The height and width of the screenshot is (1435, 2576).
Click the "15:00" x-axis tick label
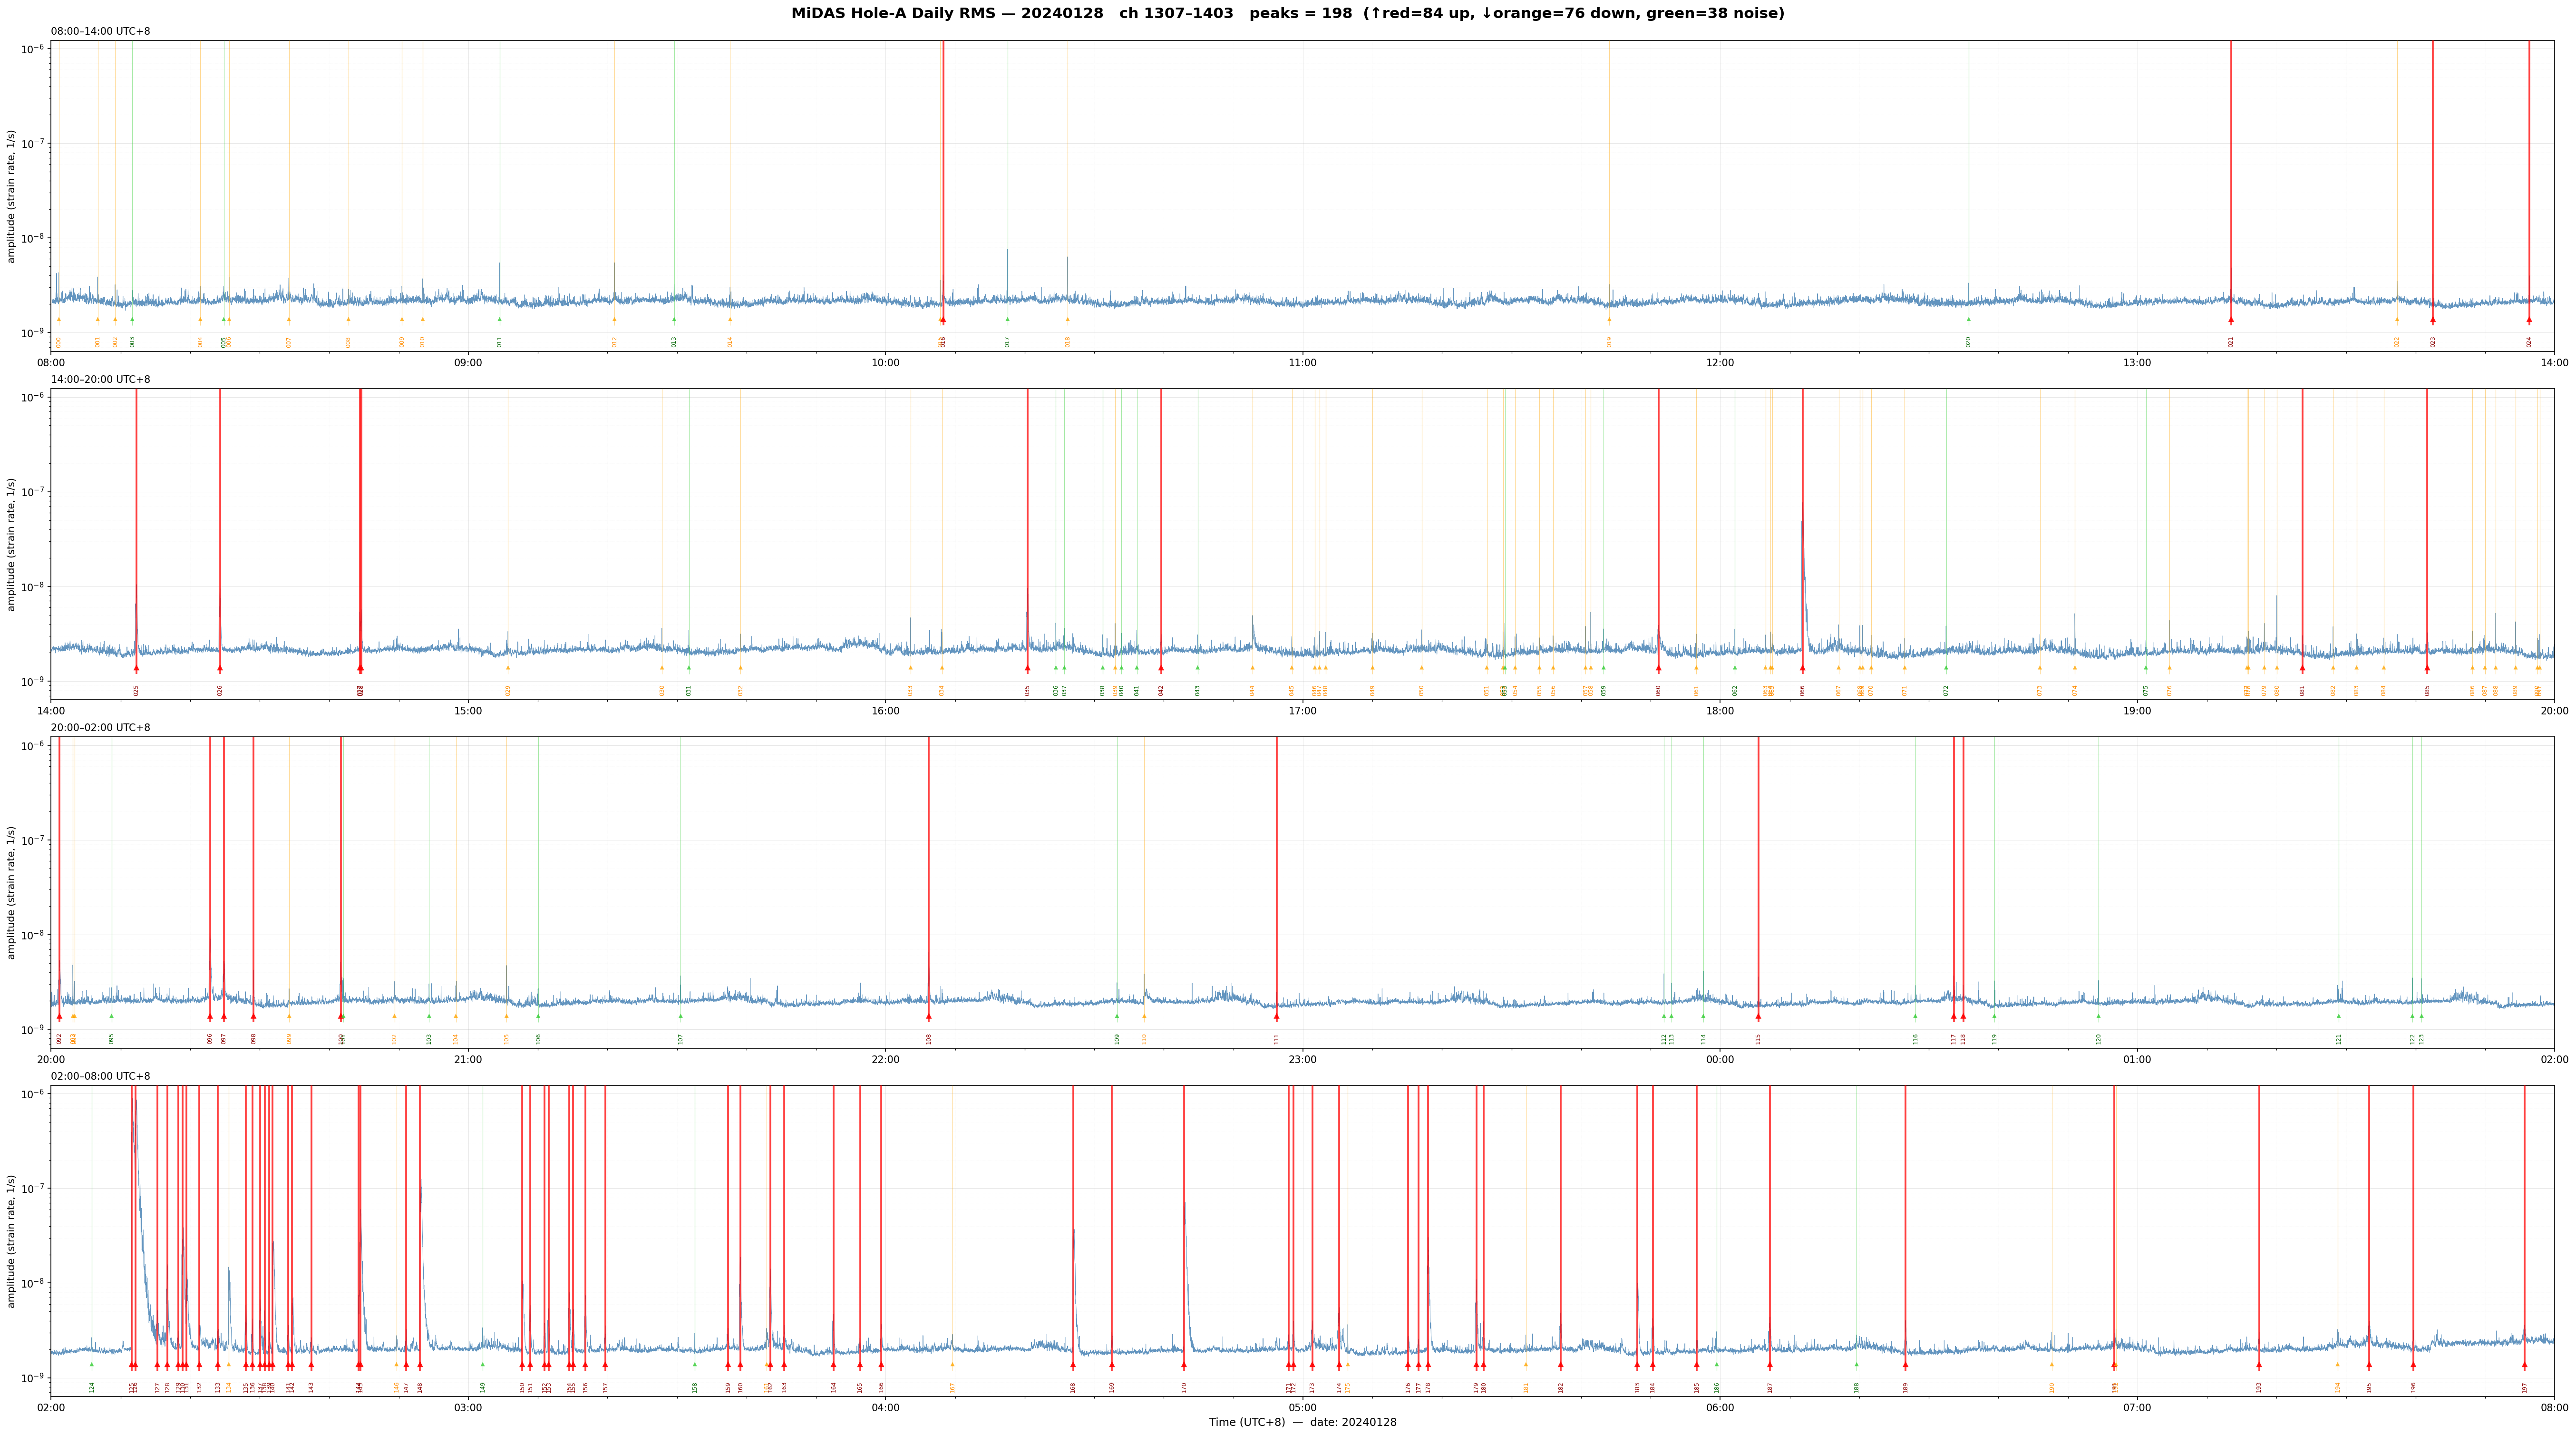(468, 711)
